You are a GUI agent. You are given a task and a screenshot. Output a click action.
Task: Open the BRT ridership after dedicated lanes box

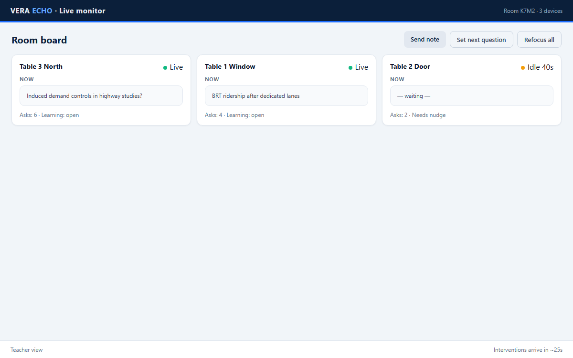(x=286, y=96)
